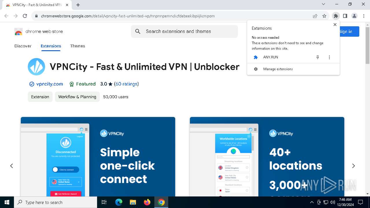
Task: Click the search magnifier icon
Action: 138,31
